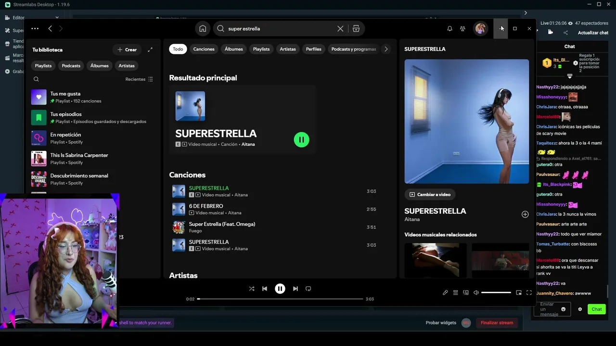Skip to previous track
The width and height of the screenshot is (616, 346).
(x=265, y=289)
